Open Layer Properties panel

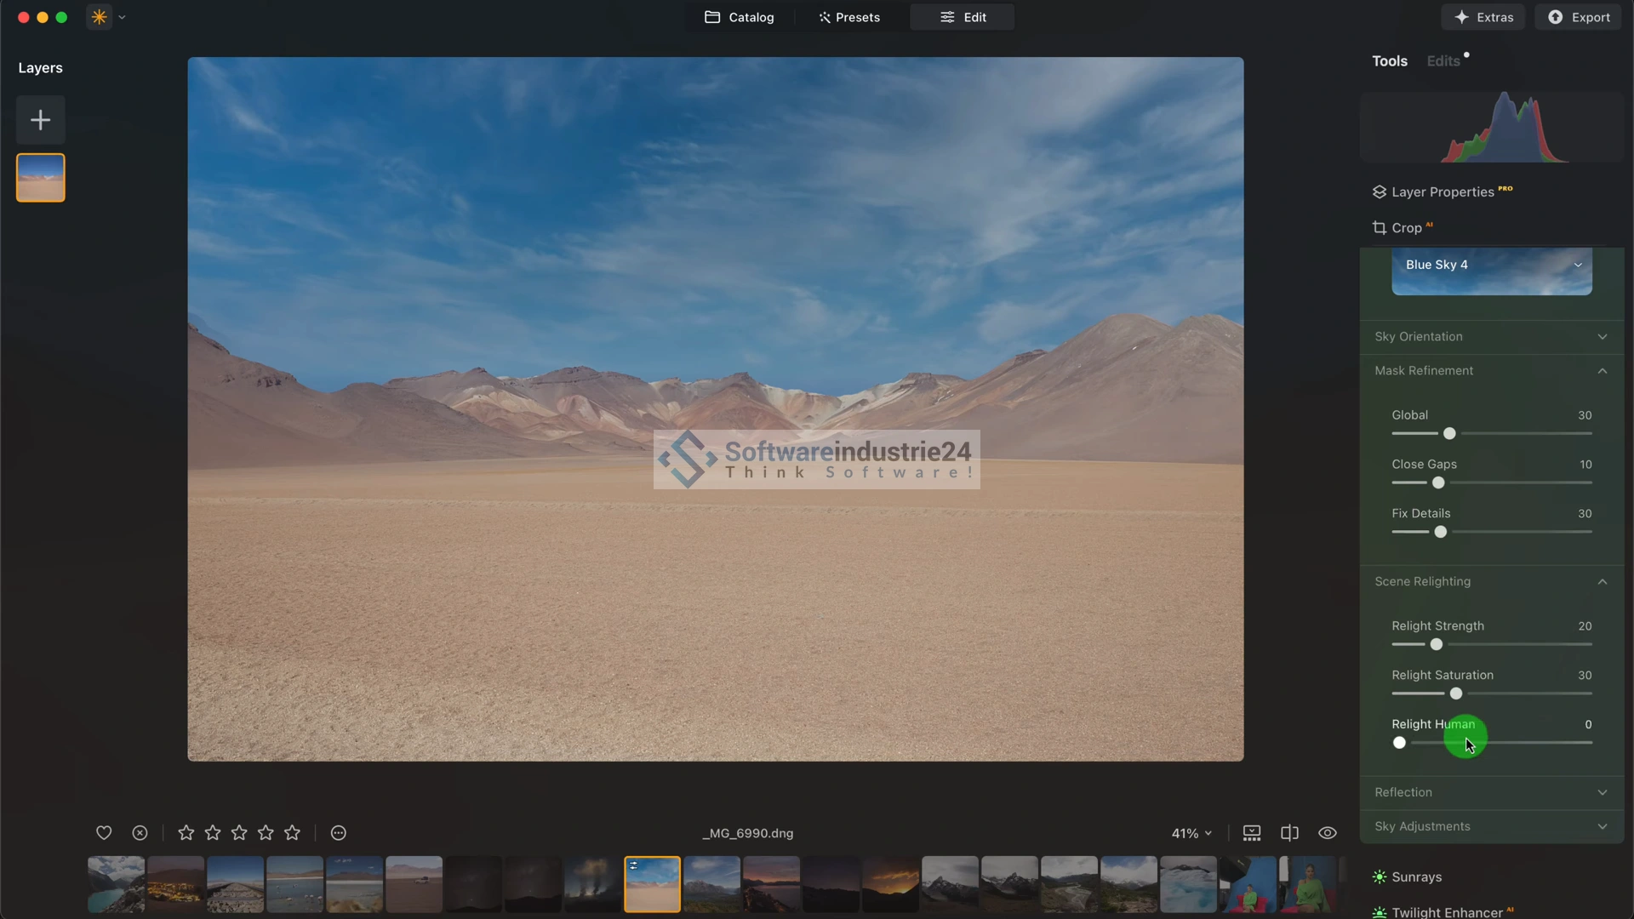(1443, 192)
